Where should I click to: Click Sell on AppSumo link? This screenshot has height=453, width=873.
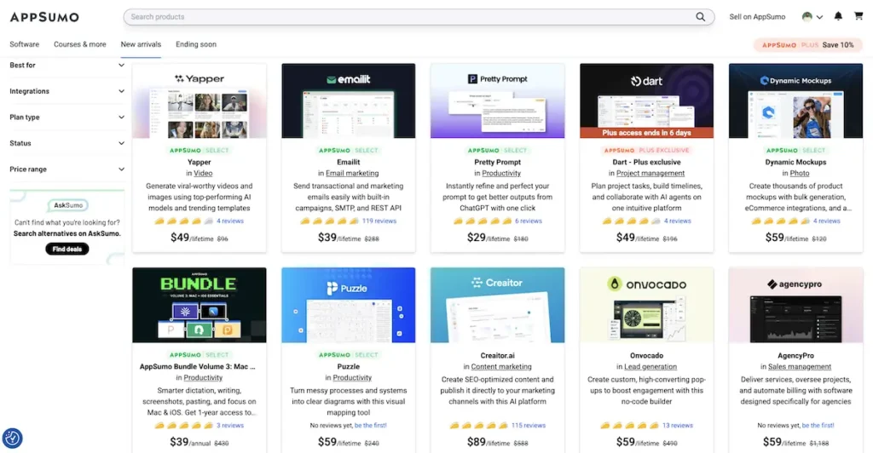pyautogui.click(x=757, y=17)
